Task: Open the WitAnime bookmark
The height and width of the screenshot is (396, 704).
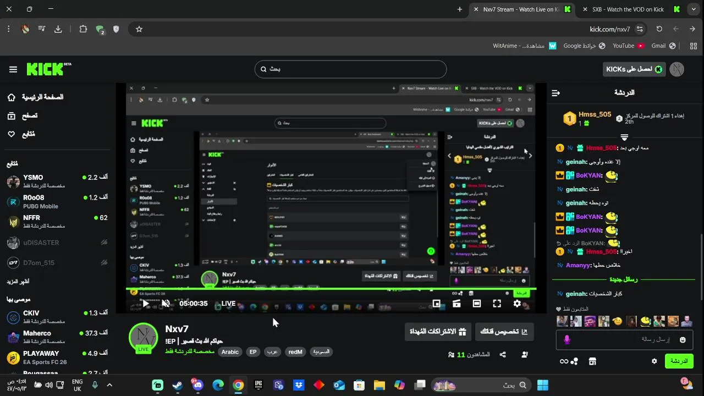Action: (525, 46)
